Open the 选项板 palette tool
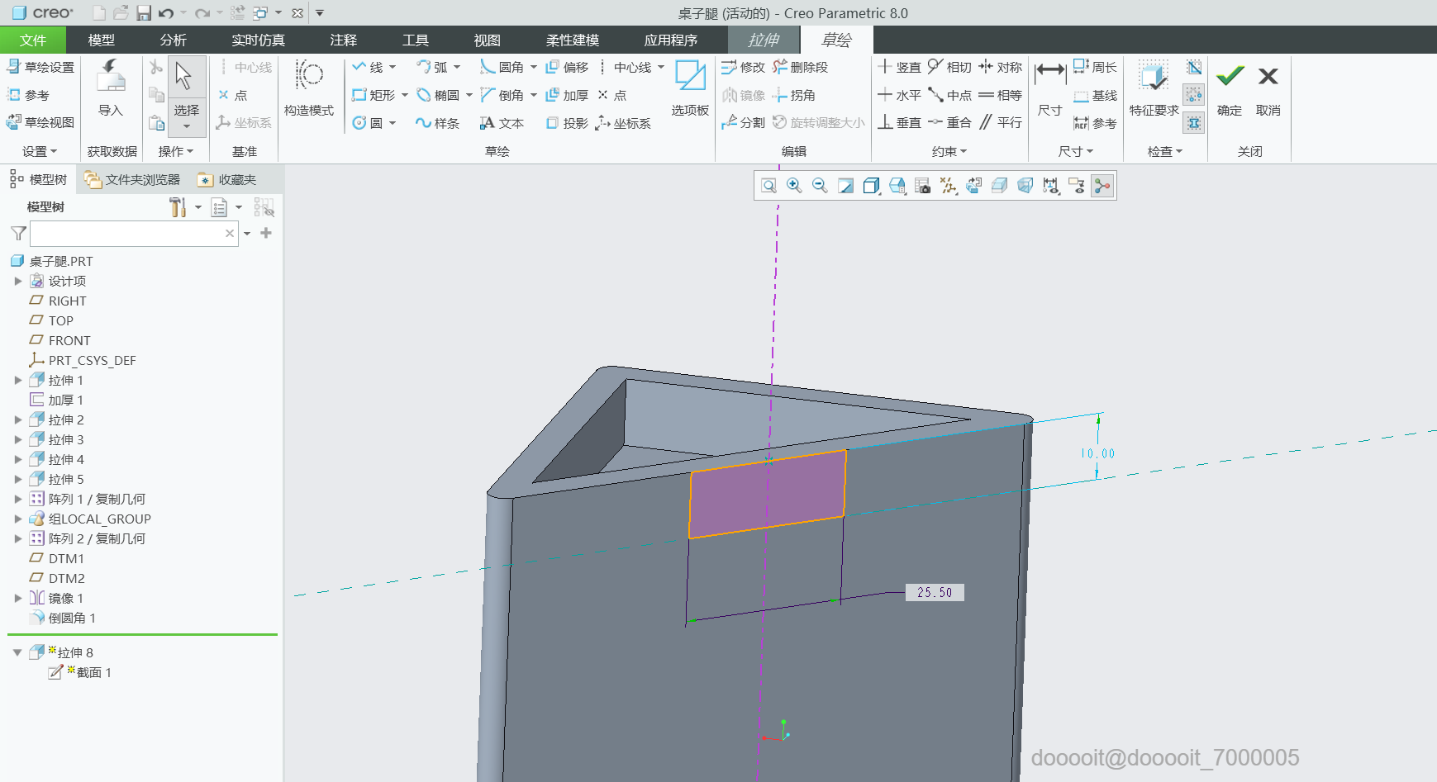The width and height of the screenshot is (1437, 782). click(690, 77)
